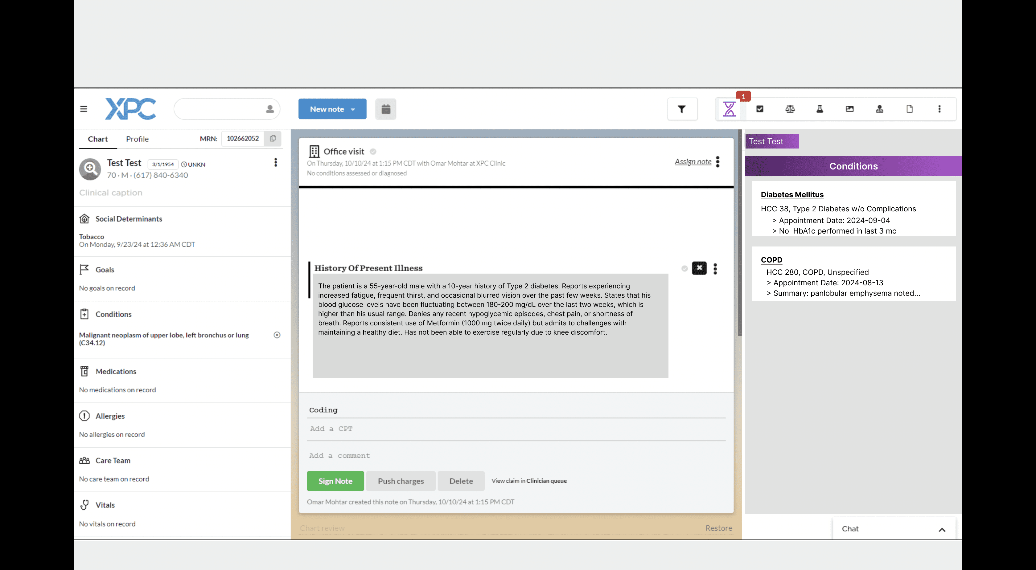Screen dimensions: 1036x570
Task: Click the Add a CPT field
Action: (516, 429)
